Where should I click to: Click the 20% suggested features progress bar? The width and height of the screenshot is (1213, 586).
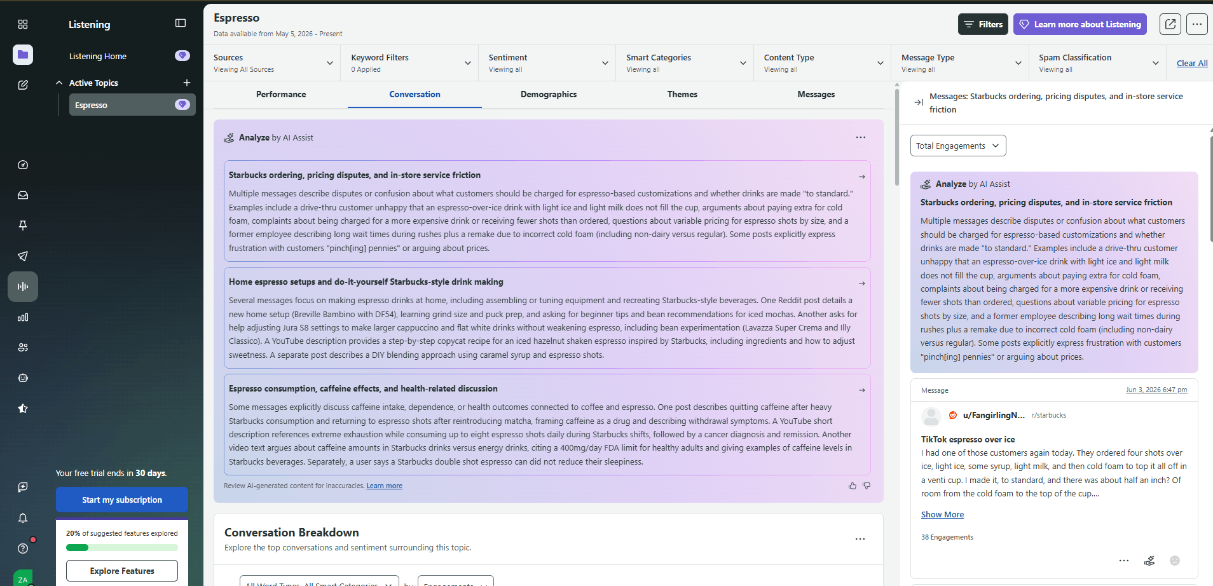[x=122, y=547]
